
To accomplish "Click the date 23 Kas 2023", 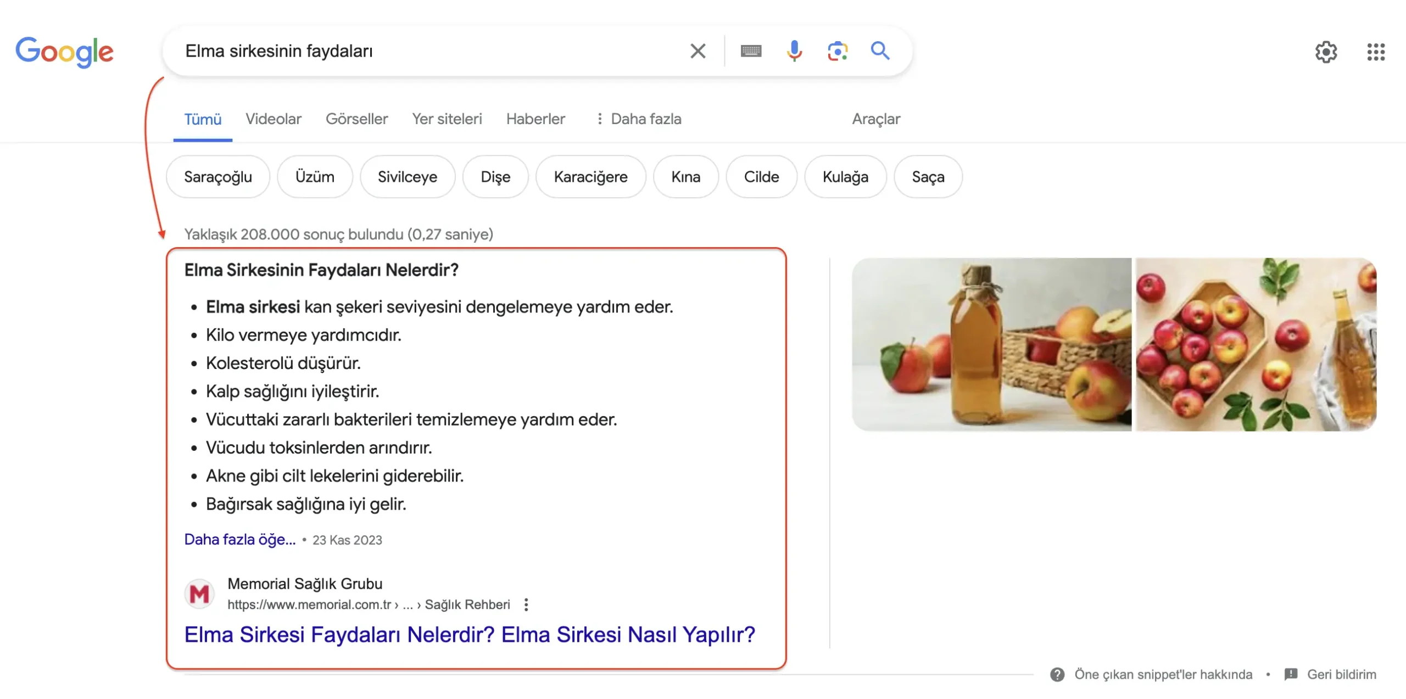I will pos(347,540).
